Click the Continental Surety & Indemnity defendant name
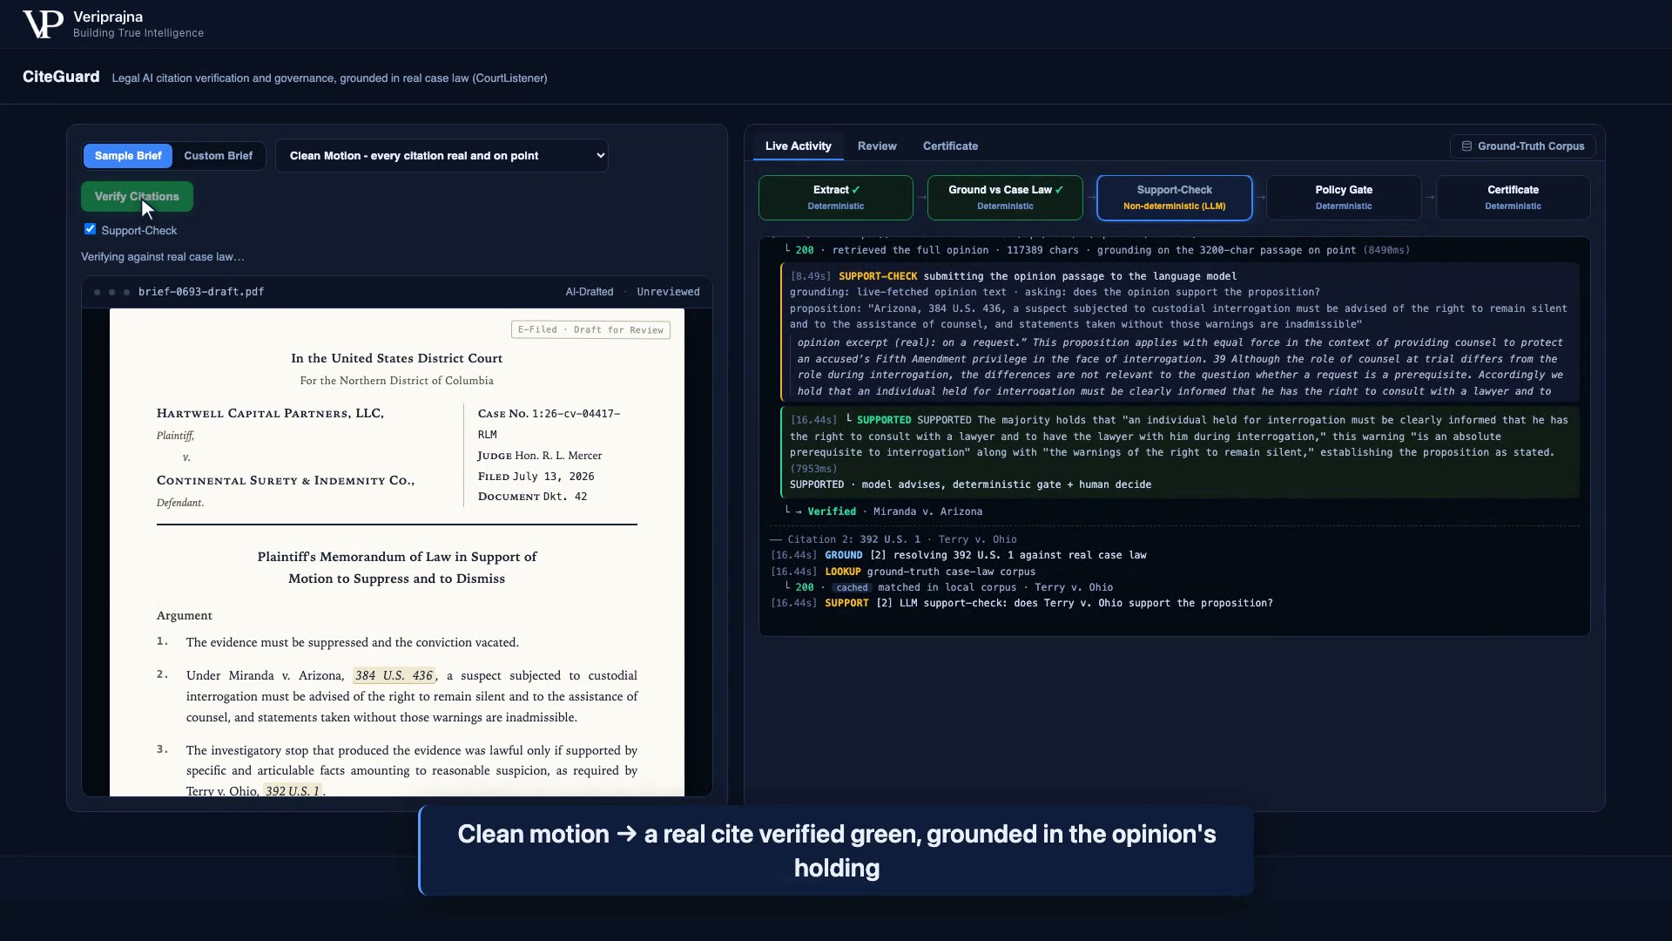Screen dimensions: 1672x941 (x=286, y=480)
